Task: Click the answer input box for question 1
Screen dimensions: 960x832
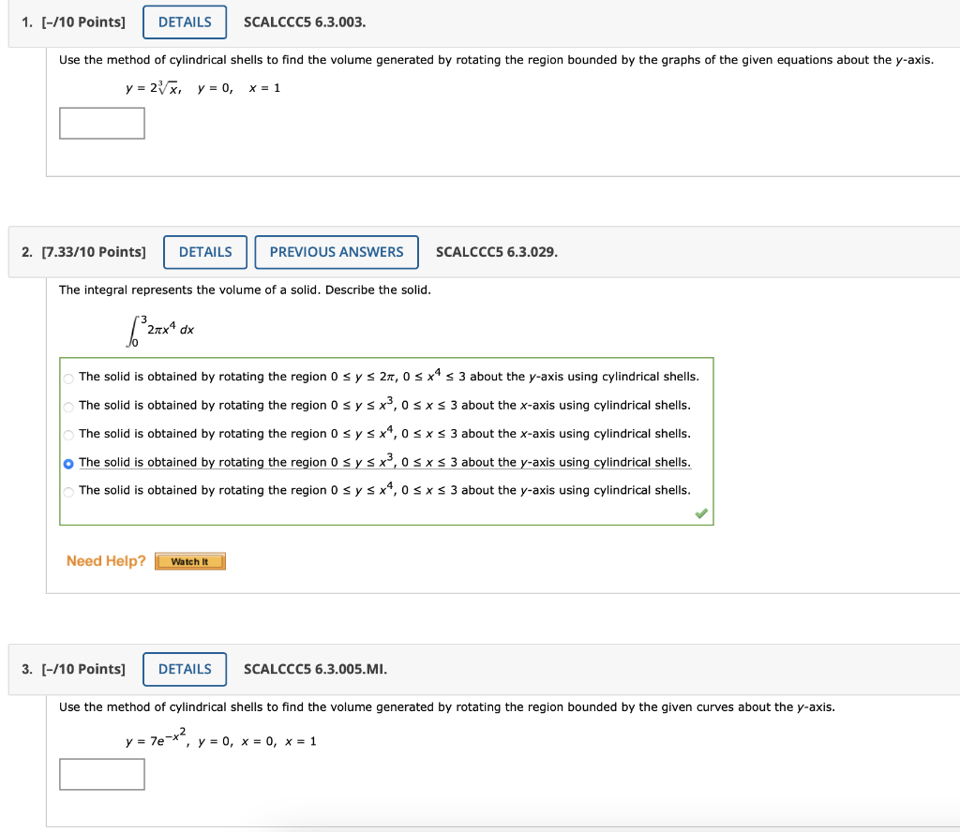Action: (x=101, y=123)
